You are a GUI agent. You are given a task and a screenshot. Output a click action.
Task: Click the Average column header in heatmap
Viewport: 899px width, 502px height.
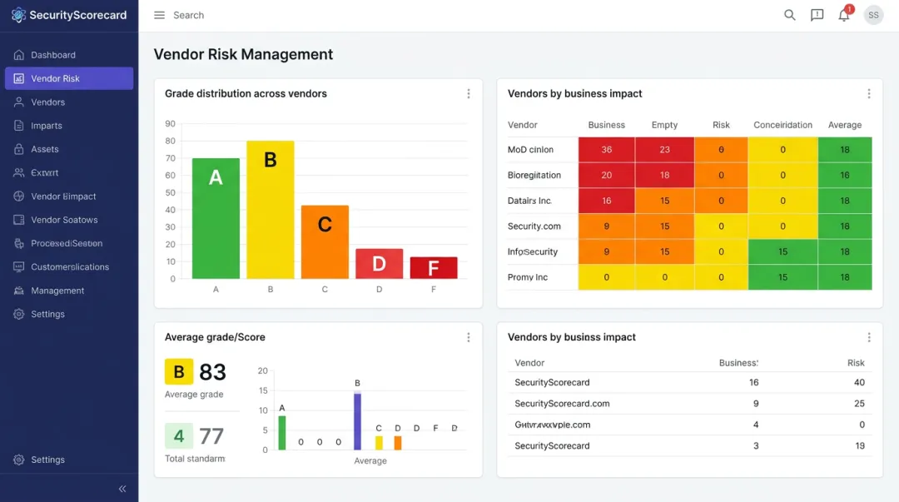(845, 125)
